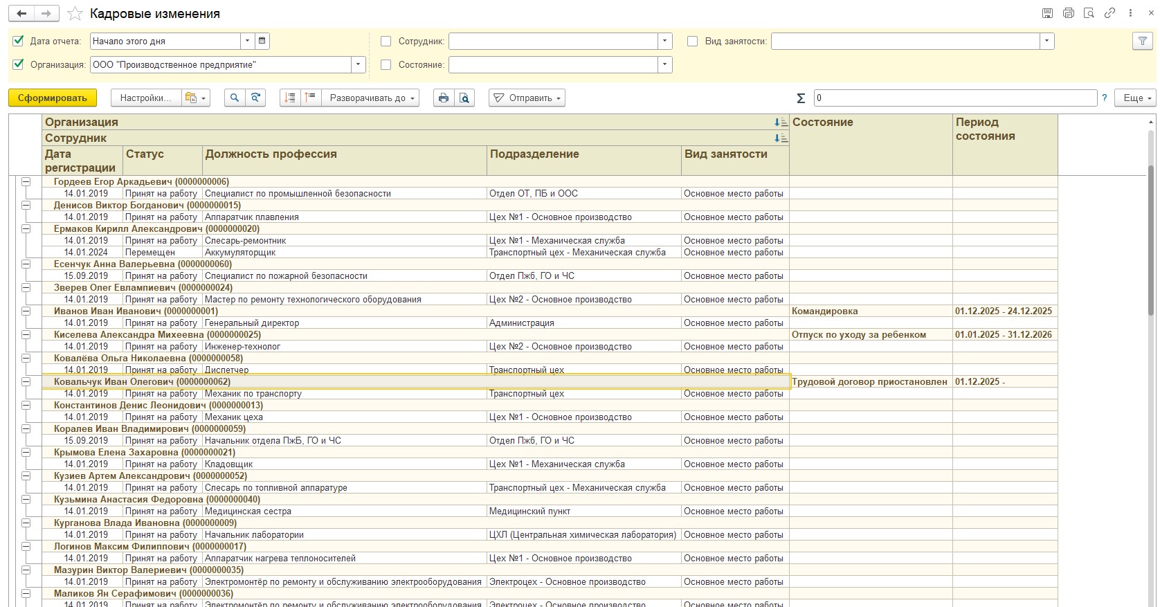The height and width of the screenshot is (607, 1160).
Task: Open the Еще menu
Action: pos(1135,98)
